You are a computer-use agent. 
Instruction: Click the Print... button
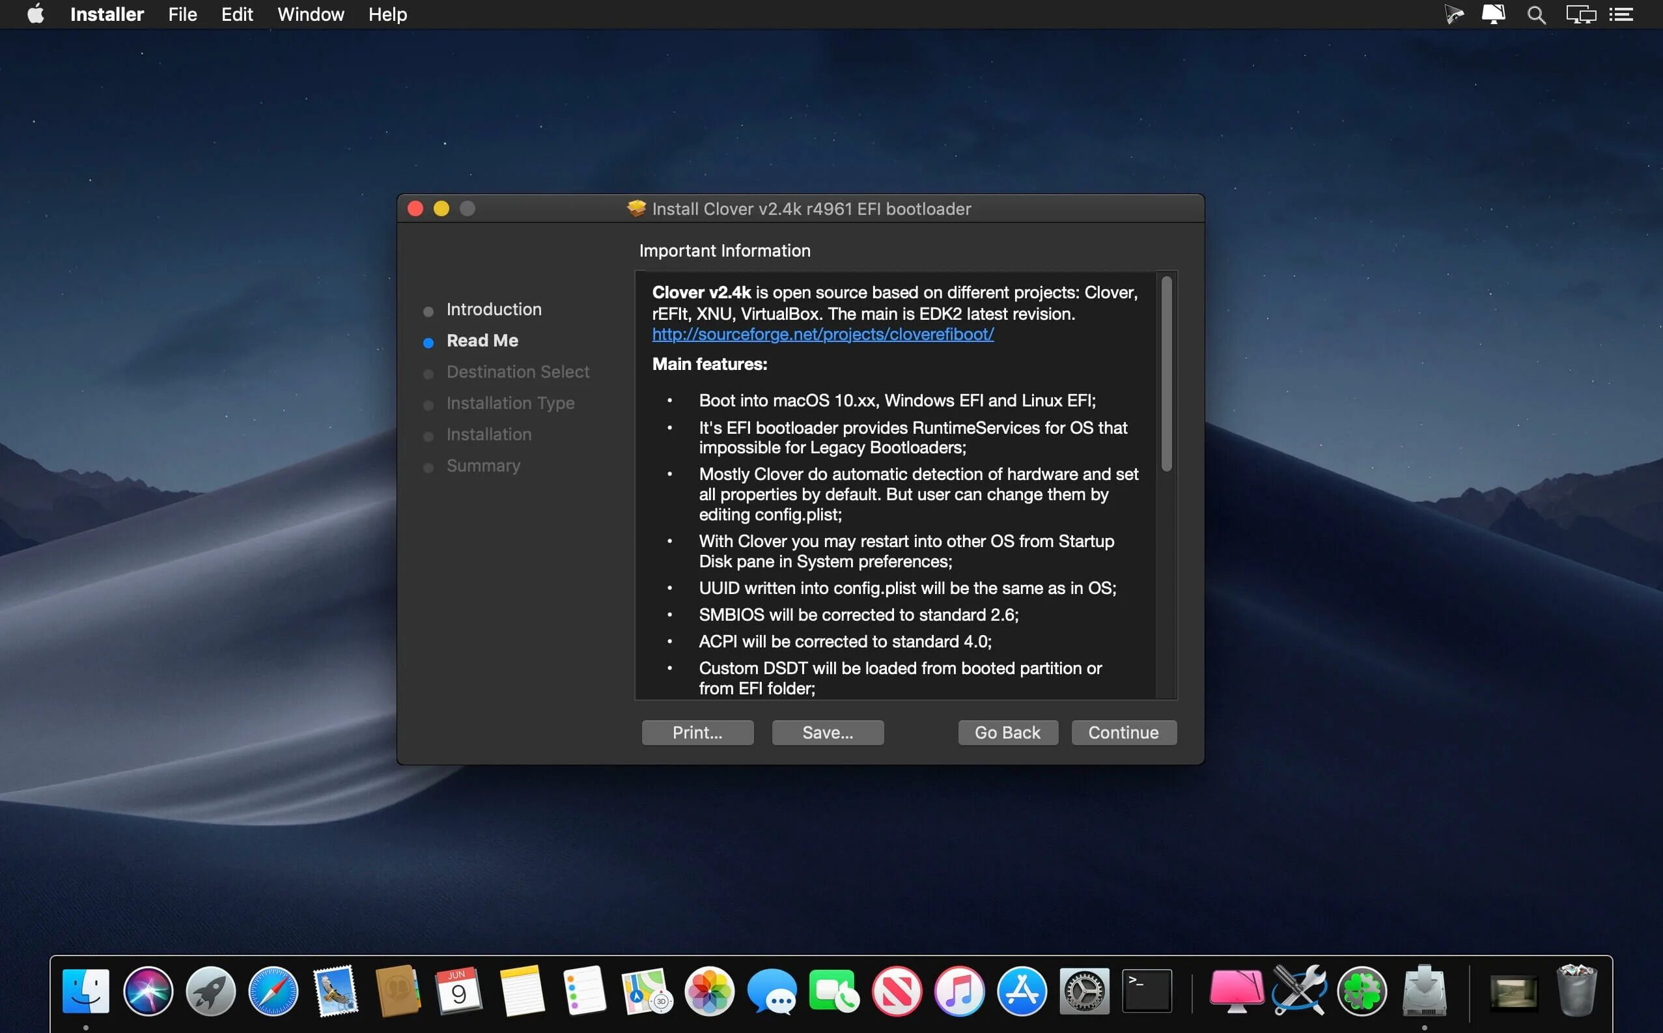pyautogui.click(x=697, y=732)
